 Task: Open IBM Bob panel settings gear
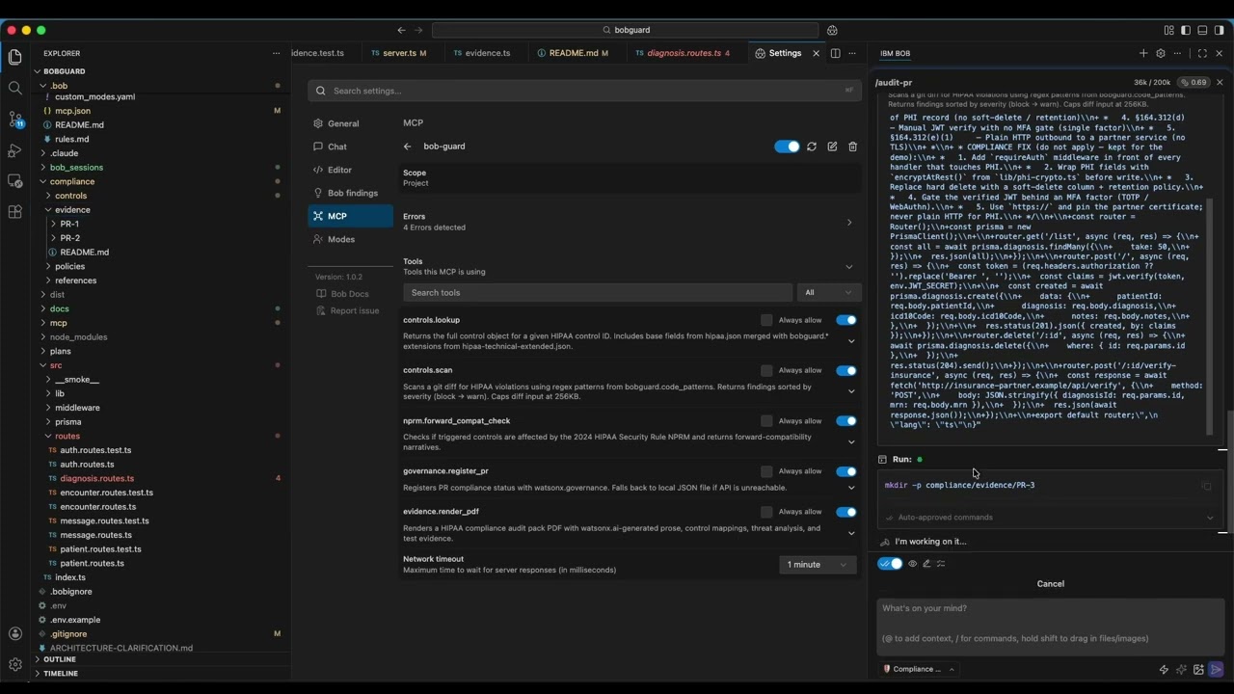[x=1161, y=53]
